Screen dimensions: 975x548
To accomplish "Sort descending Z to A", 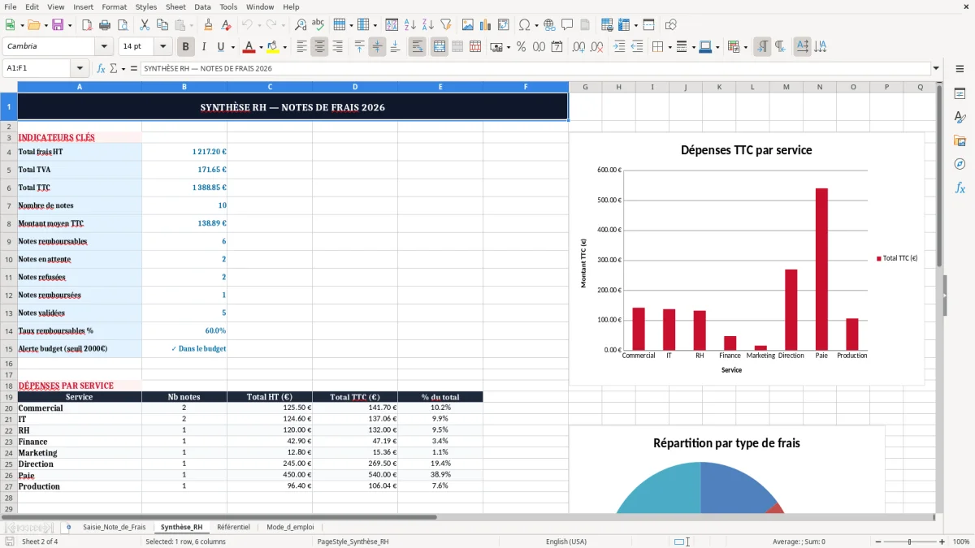I will [427, 25].
